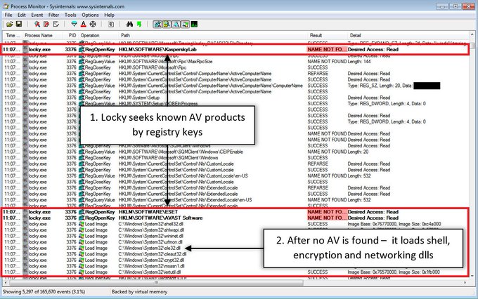Click the registry icon in the HKLM\SOFTWARE\ESET row

point(82,212)
